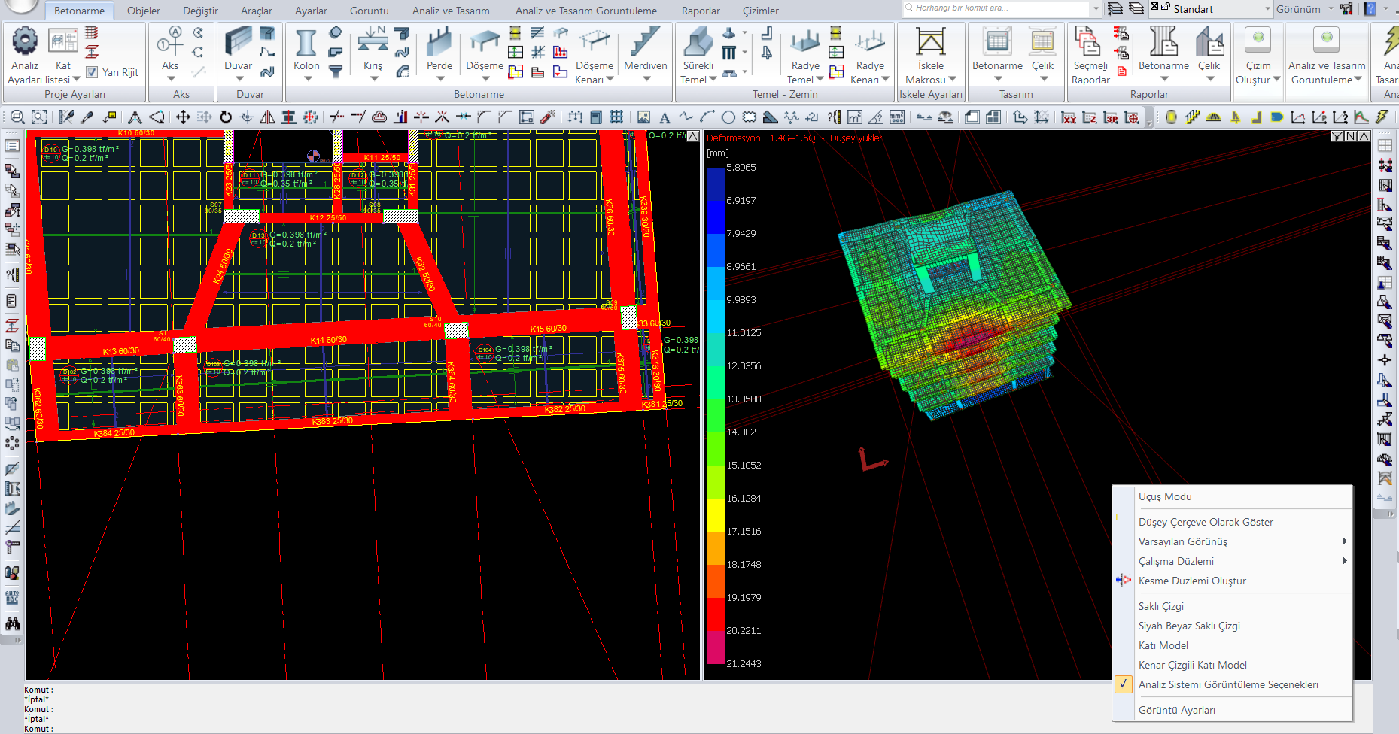Screen dimensions: 1399x734
Task: Open Analiz Ayarları gear icon
Action: point(24,41)
